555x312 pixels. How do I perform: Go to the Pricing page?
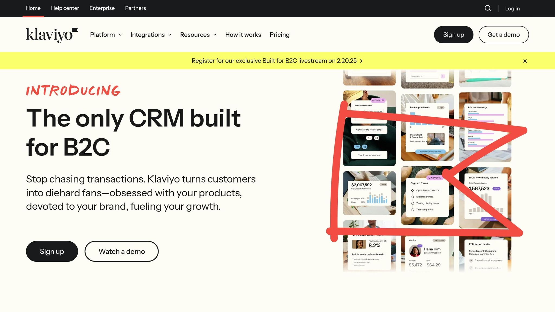pos(279,35)
